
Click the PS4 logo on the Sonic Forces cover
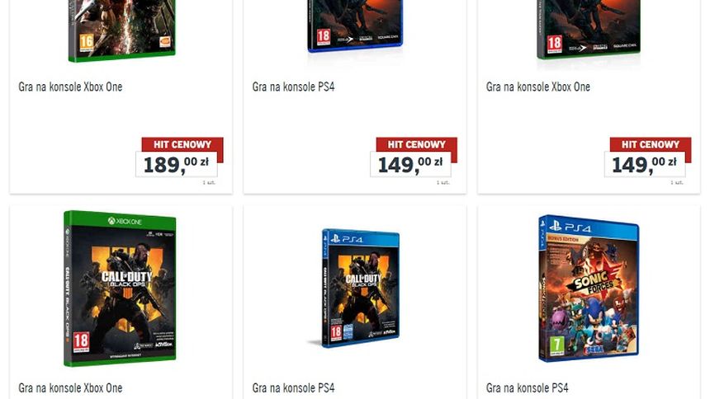pyautogui.click(x=570, y=227)
